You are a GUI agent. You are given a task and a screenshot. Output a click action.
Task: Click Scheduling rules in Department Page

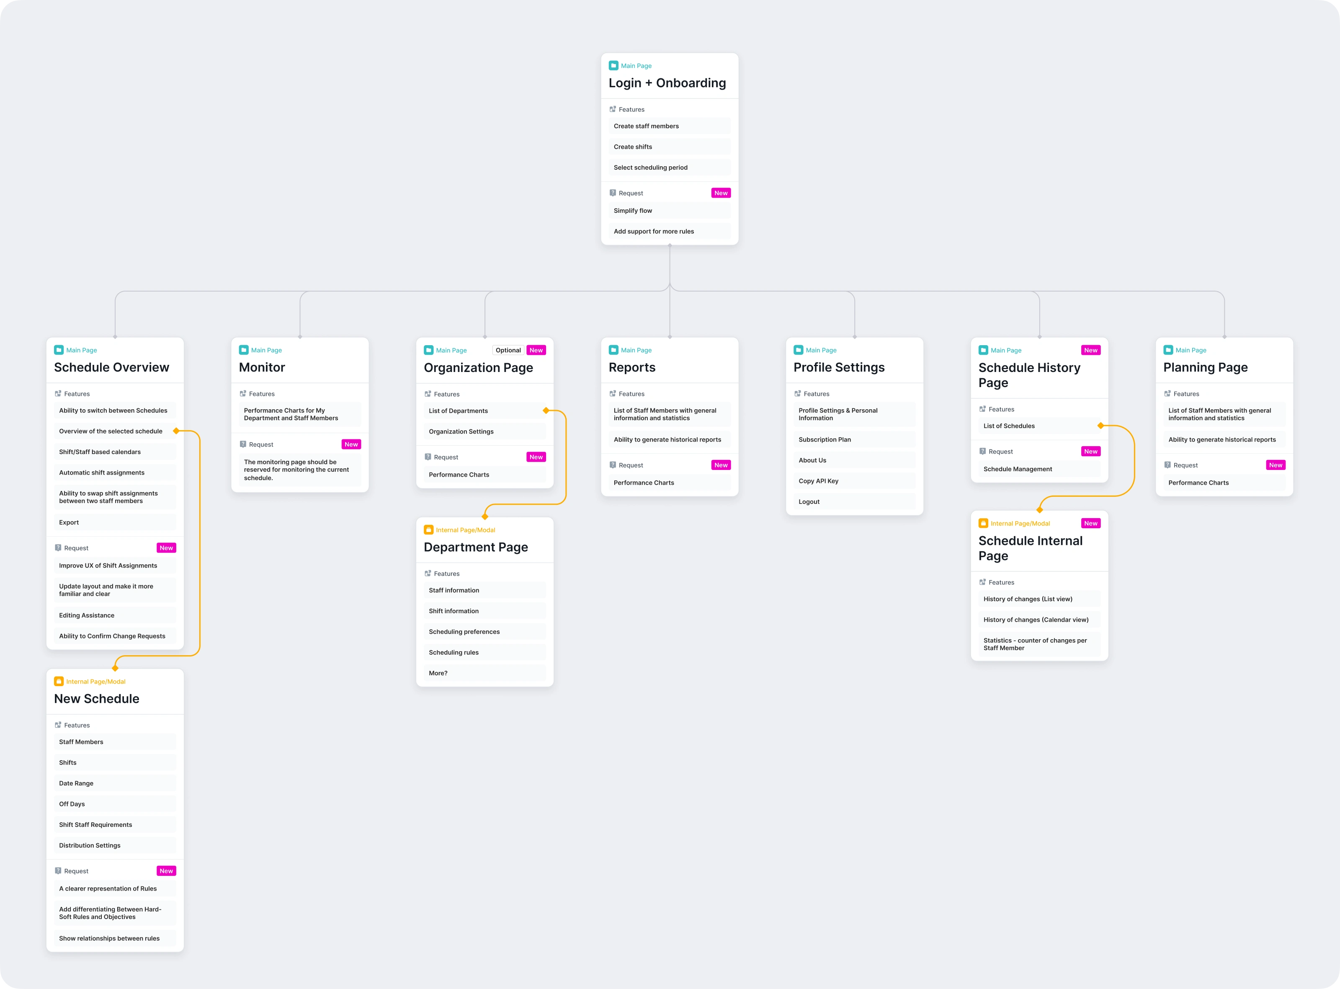pos(454,653)
